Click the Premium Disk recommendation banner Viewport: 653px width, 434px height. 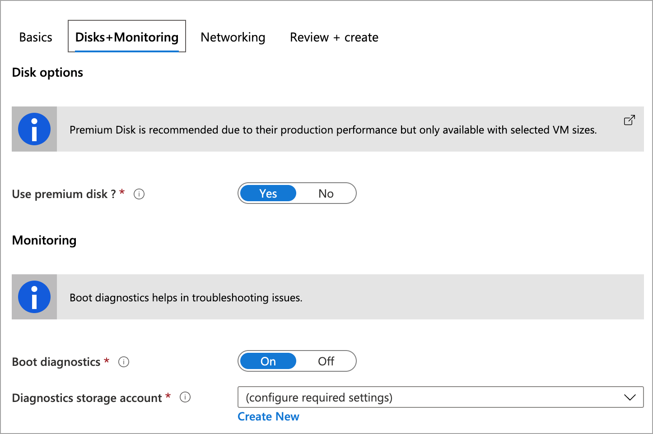coord(333,129)
